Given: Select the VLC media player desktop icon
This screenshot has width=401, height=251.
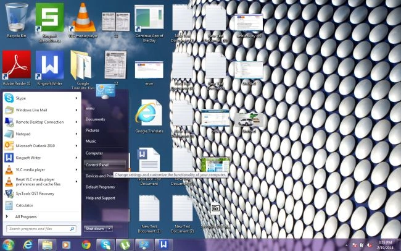Looking at the screenshot, I should (x=83, y=20).
